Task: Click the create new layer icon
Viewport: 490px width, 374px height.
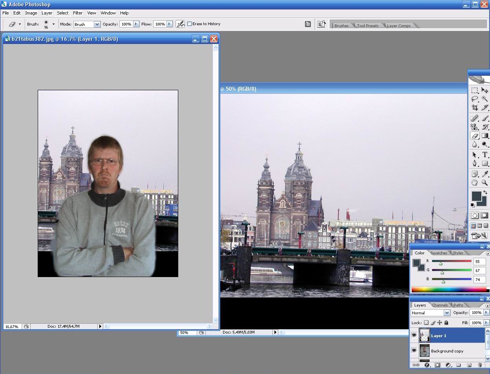Action: pos(469,365)
